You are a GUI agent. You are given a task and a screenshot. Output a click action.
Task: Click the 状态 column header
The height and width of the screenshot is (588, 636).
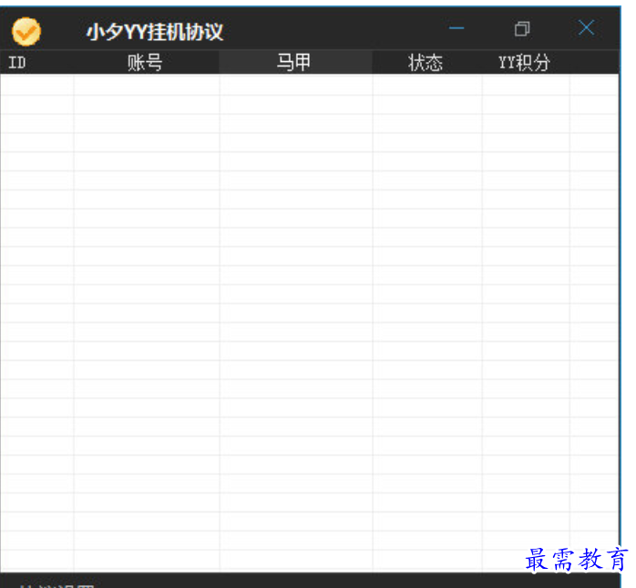click(x=426, y=63)
